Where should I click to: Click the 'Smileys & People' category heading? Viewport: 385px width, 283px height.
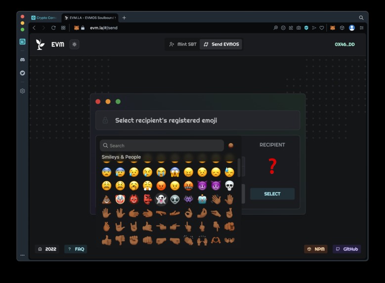[x=121, y=157]
